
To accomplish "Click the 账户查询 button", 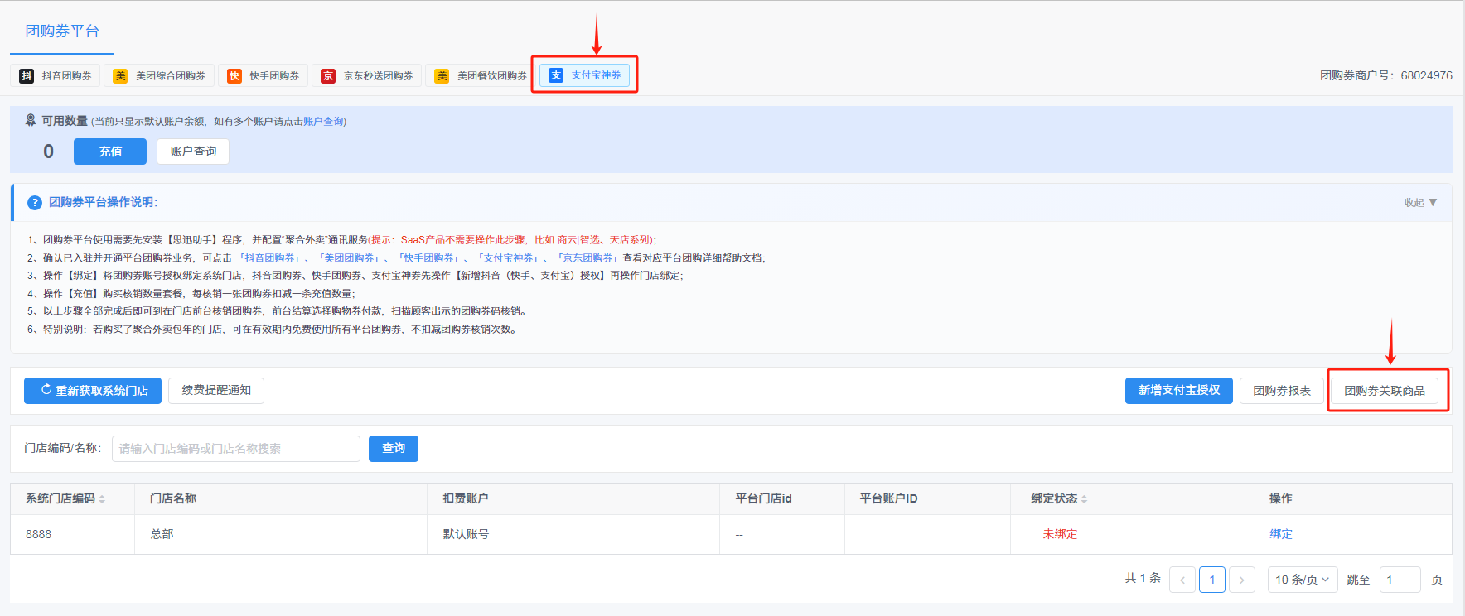I will 193,152.
